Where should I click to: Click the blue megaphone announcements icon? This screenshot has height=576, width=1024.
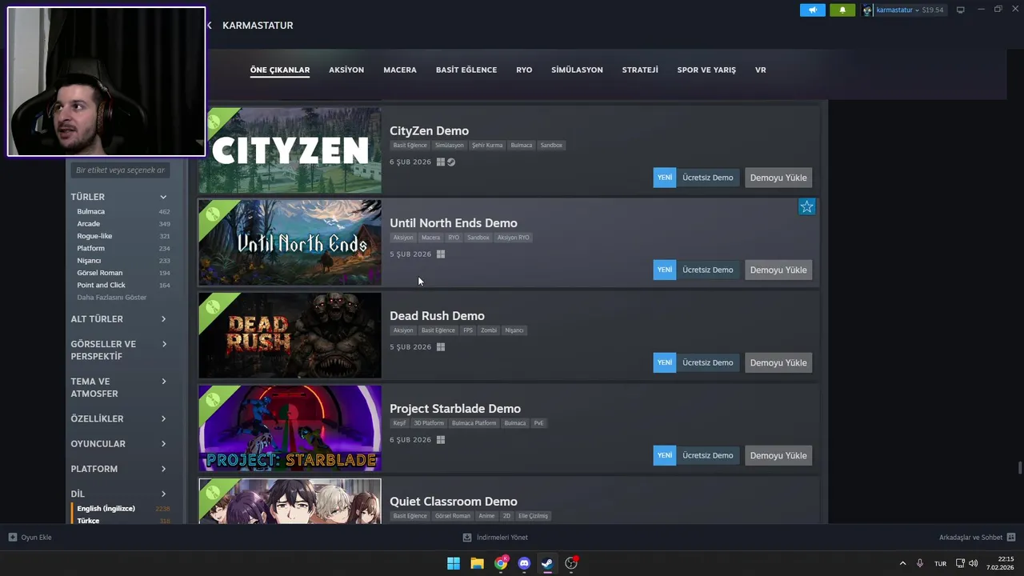pos(812,10)
